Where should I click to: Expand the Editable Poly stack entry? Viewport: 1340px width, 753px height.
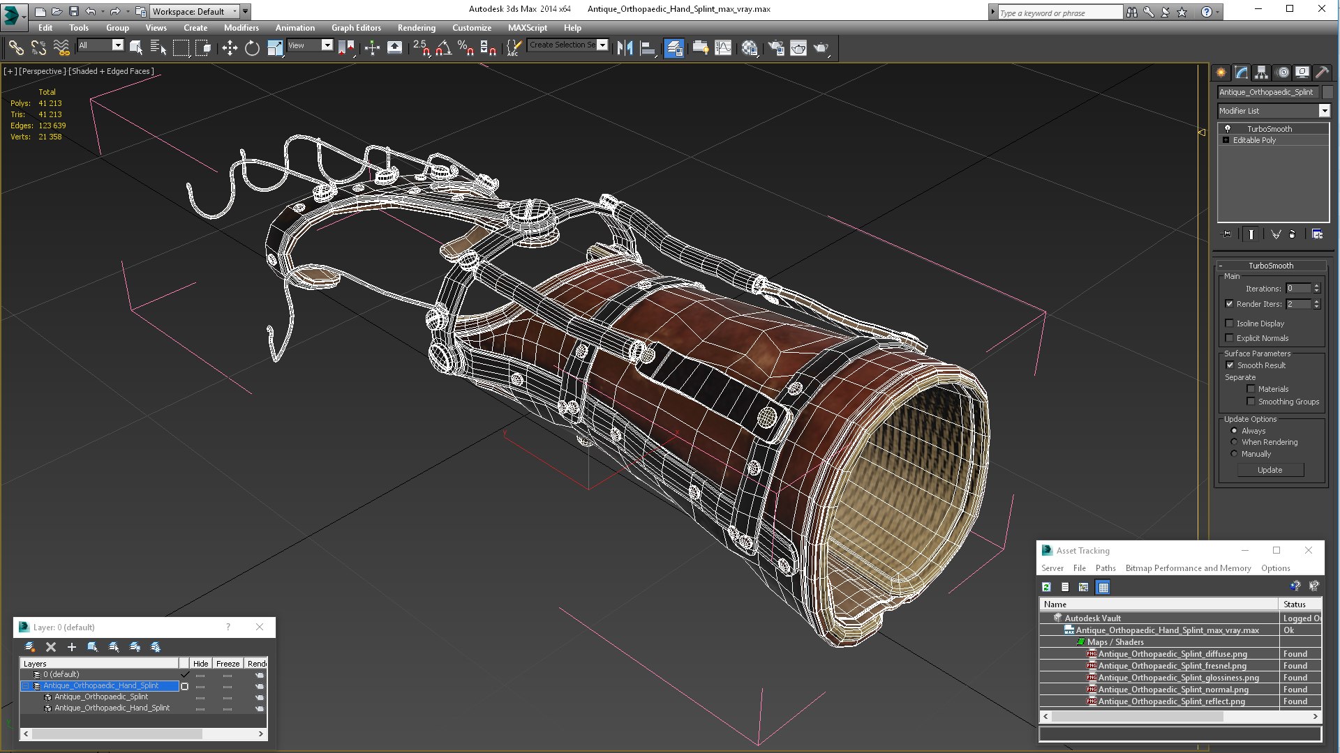1226,140
